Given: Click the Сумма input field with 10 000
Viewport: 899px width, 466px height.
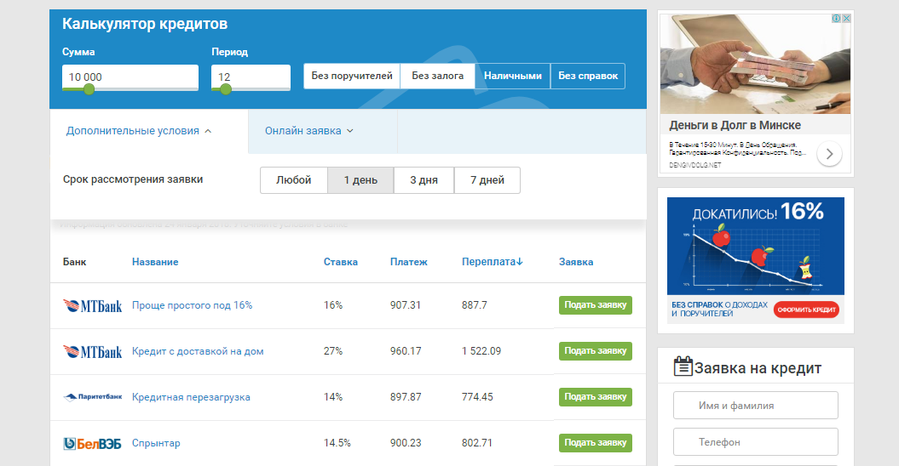Looking at the screenshot, I should click(130, 77).
